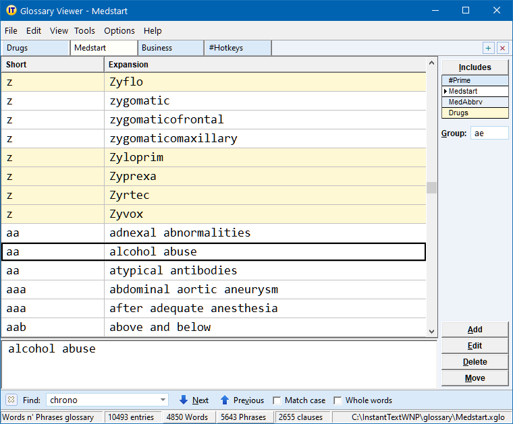
Task: Click the Next down arrow icon
Action: (x=184, y=400)
